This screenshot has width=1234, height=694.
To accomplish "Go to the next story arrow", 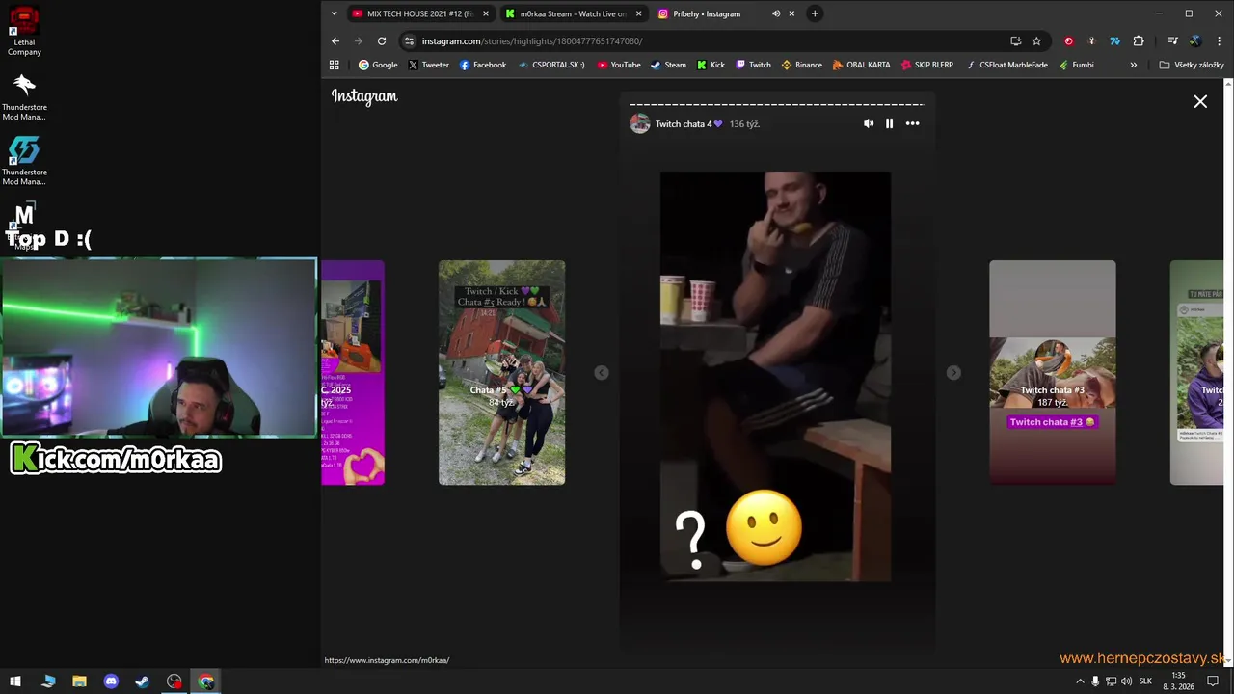I will pos(953,373).
